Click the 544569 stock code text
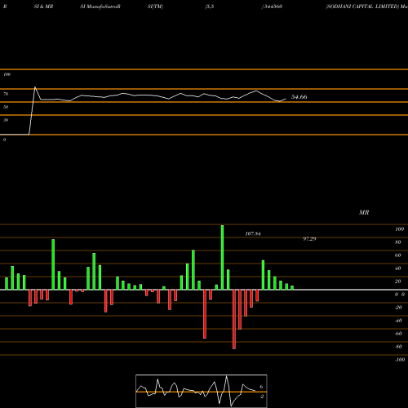The width and height of the screenshot is (408, 408). (273, 7)
